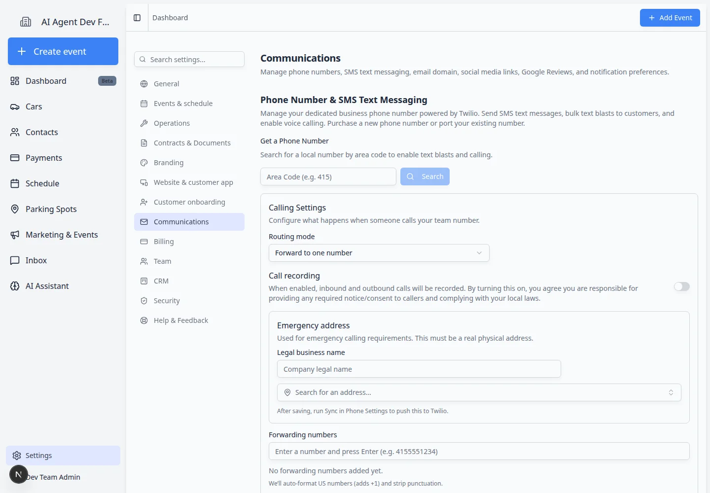This screenshot has width=710, height=493.
Task: Click the Inbox chat bubble icon
Action: pyautogui.click(x=15, y=260)
